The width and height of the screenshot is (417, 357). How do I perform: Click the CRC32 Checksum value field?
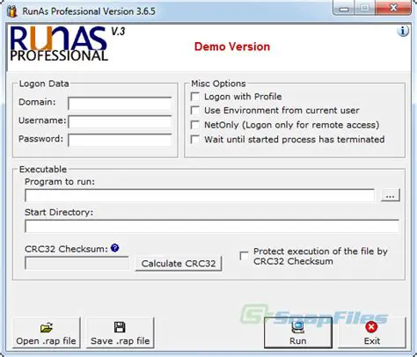point(77,263)
